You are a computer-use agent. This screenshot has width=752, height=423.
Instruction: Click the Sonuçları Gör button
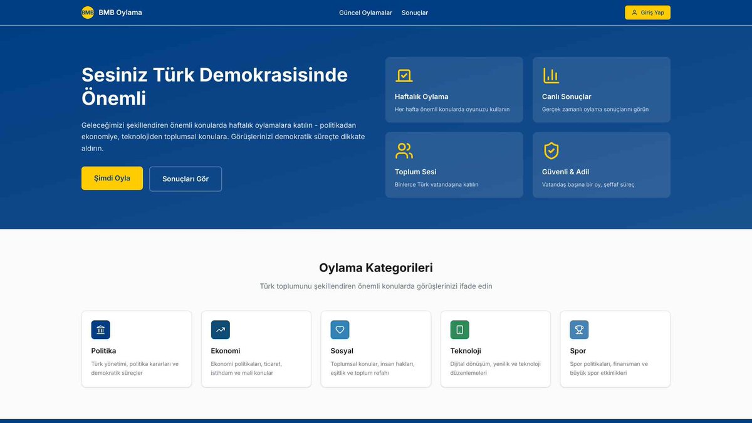click(185, 179)
